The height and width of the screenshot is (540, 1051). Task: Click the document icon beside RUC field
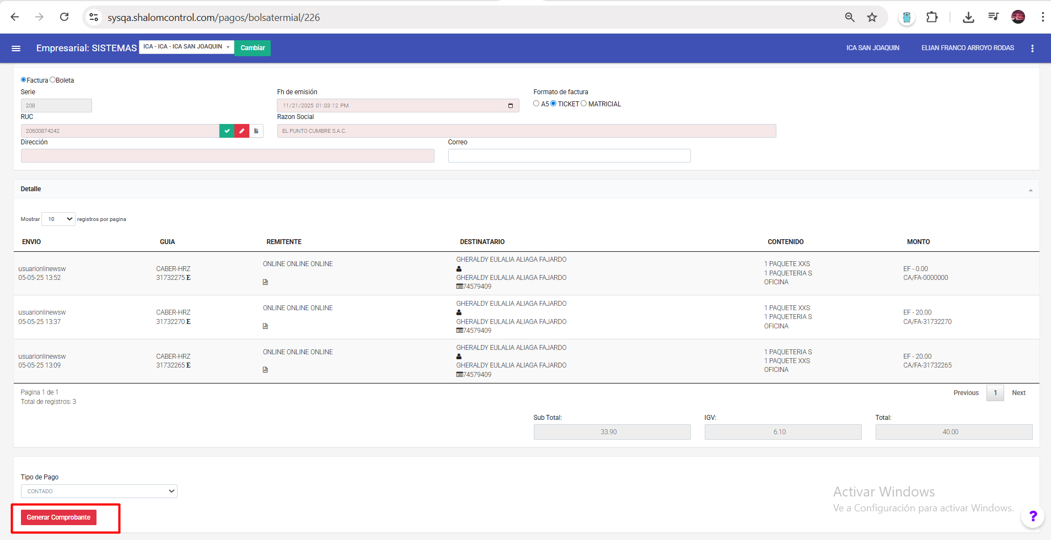pyautogui.click(x=256, y=131)
